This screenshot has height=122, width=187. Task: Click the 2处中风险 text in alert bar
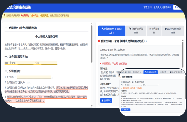click(x=34, y=16)
